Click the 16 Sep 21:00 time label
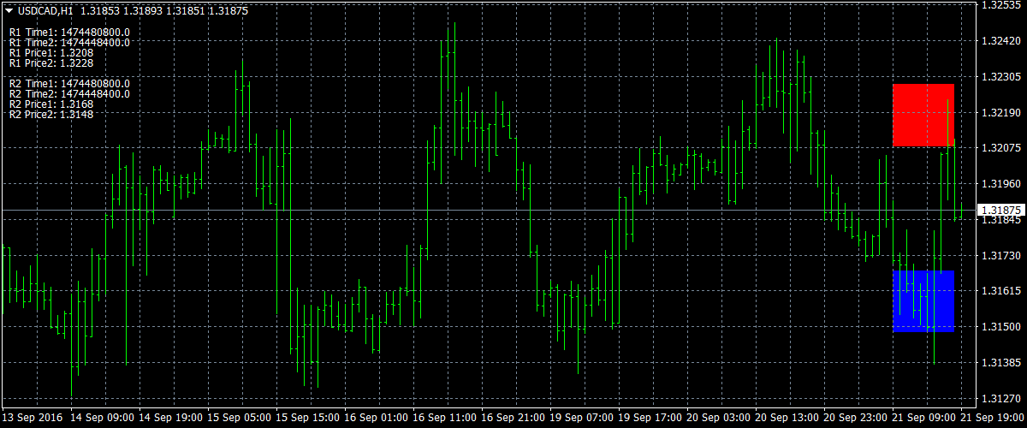This screenshot has height=428, width=1027. pyautogui.click(x=513, y=418)
